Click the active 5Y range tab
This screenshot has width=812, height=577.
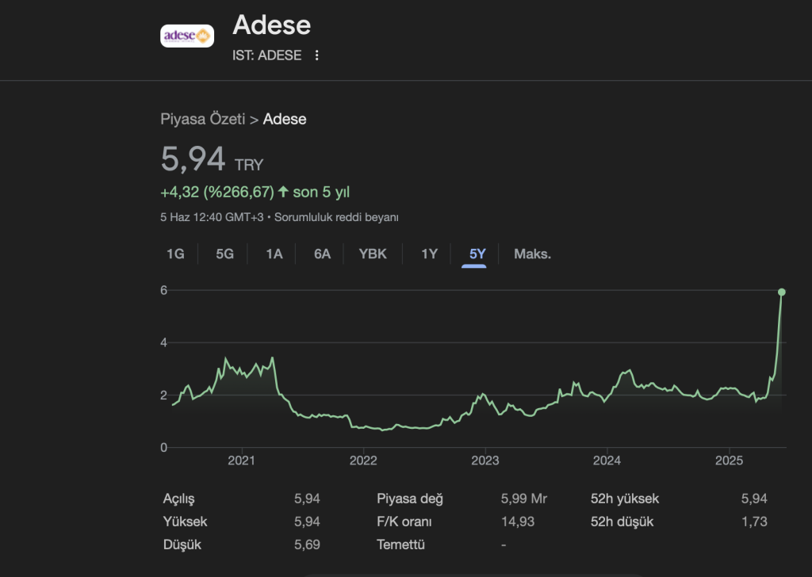[477, 254]
